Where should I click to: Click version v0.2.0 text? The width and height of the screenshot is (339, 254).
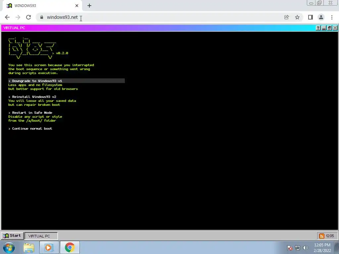pos(62,53)
